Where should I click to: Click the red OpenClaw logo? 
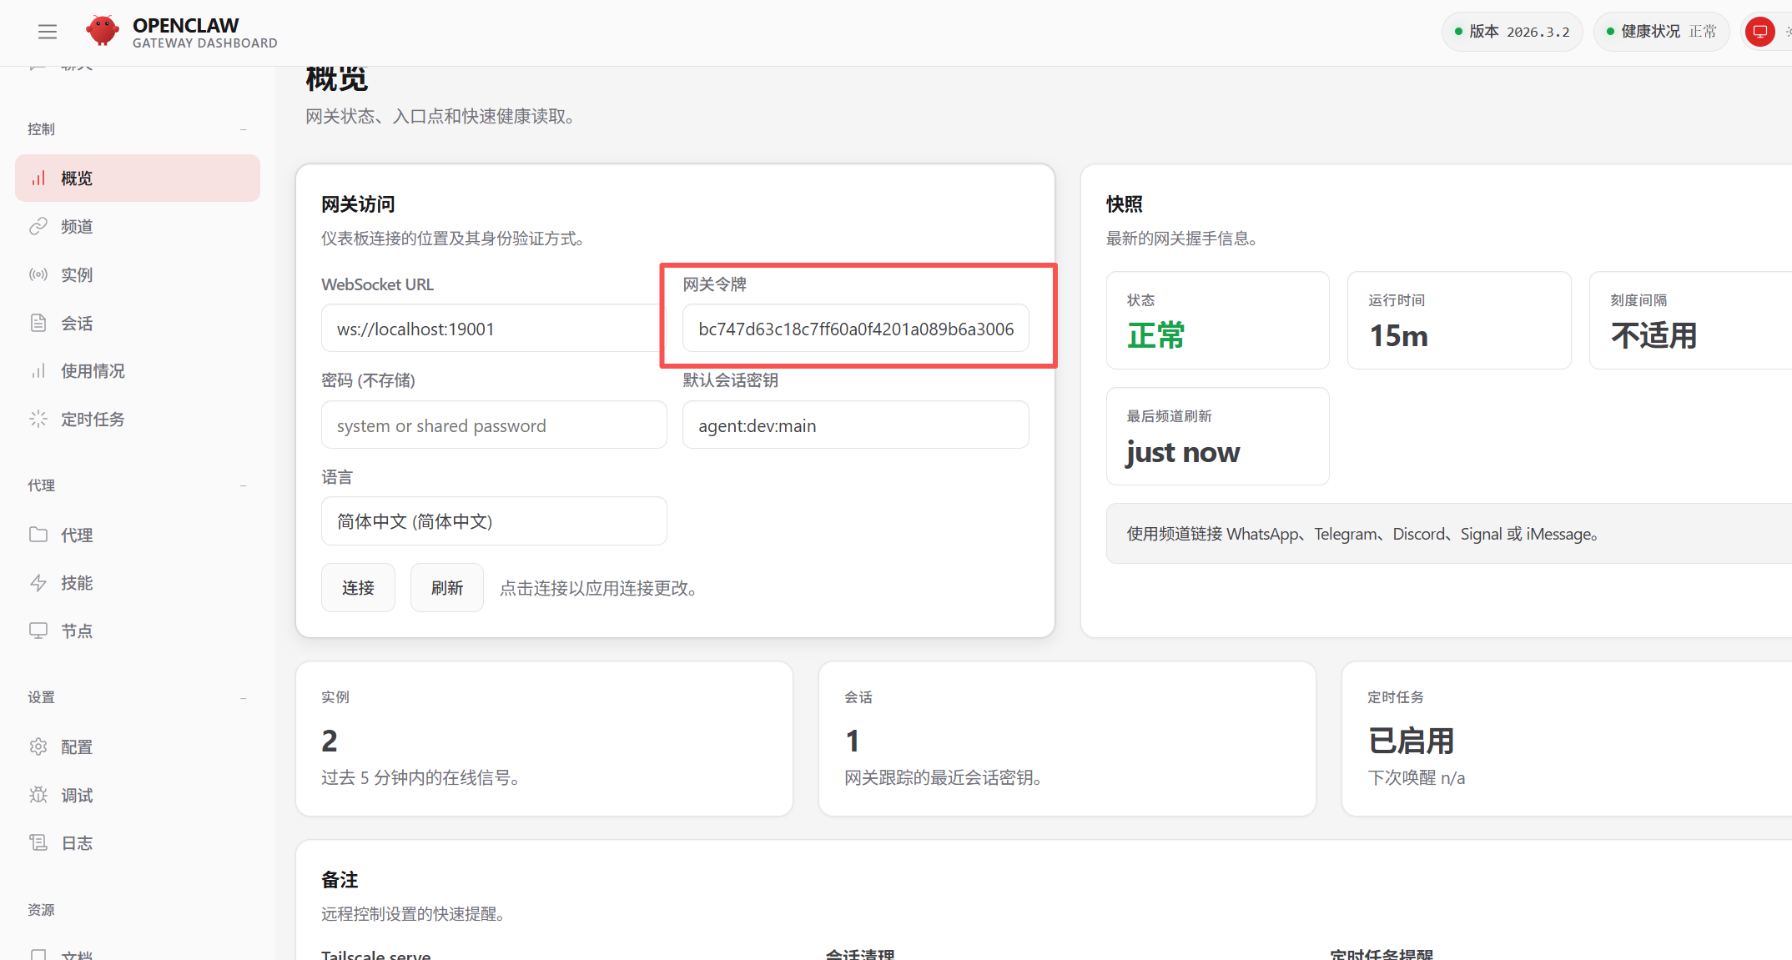click(x=102, y=32)
